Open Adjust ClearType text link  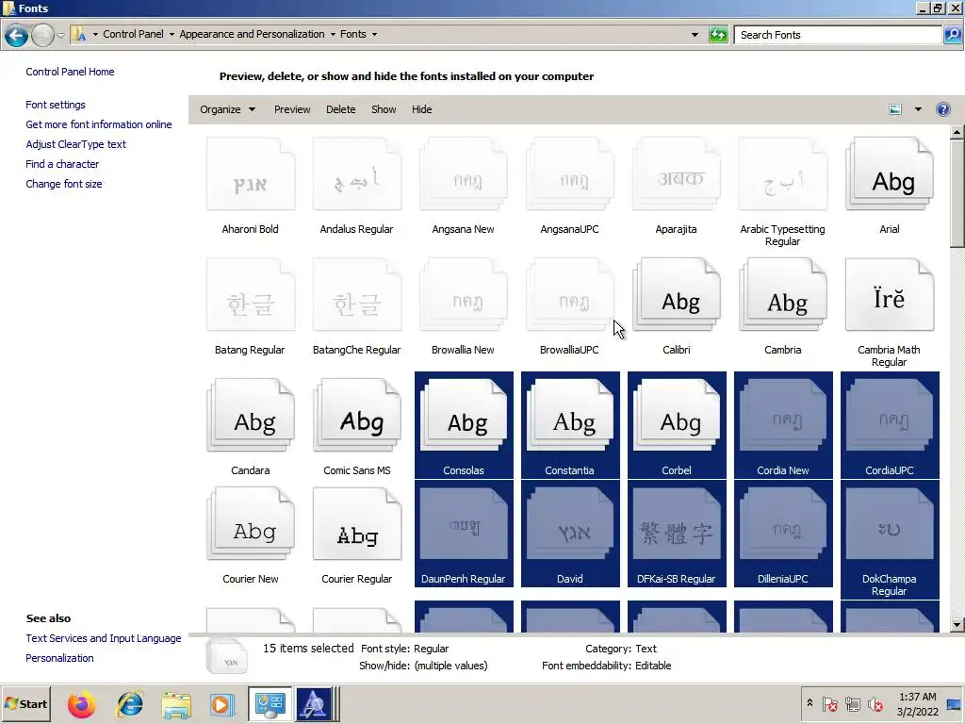pyautogui.click(x=75, y=144)
